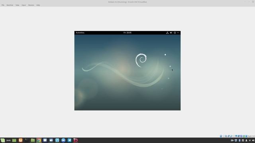Expand the GNOME system menu arrow
255x143 pixels.
178,33
